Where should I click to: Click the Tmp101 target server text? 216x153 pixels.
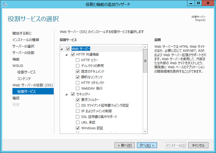click(200, 20)
